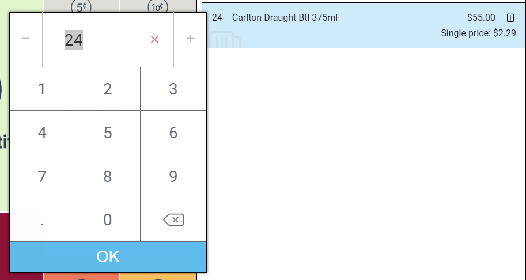Viewport: 526px width, 280px height.
Task: Tap digit 6 on keypad
Action: tap(173, 133)
